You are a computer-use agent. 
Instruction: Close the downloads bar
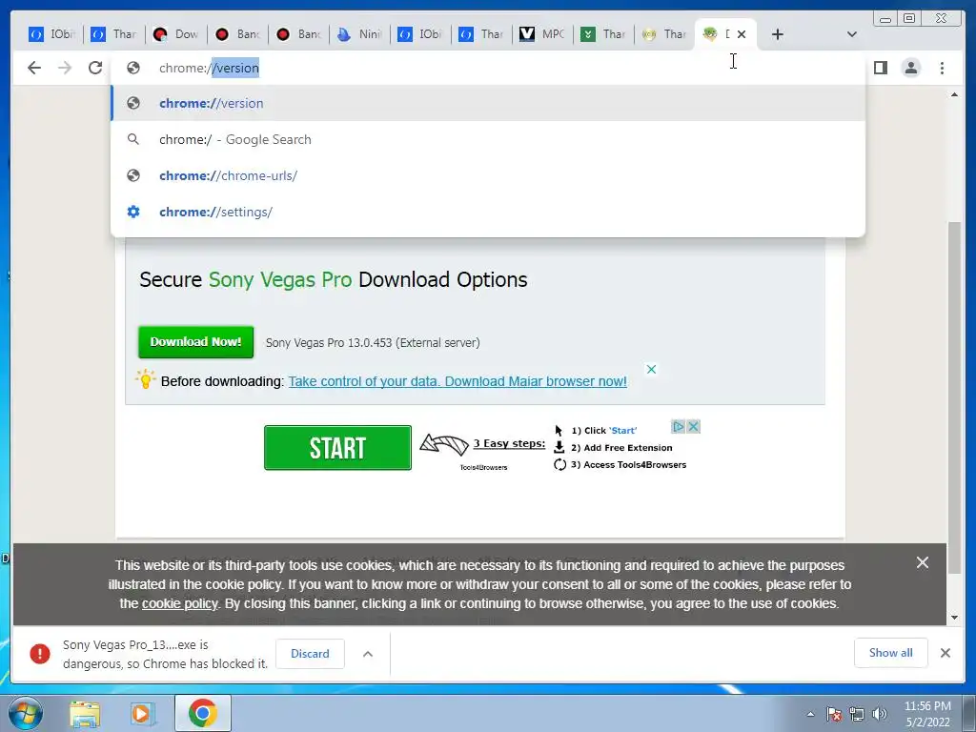(945, 653)
